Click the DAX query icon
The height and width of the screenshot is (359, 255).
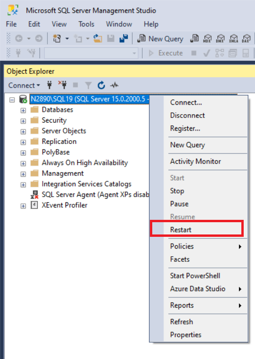pos(247,39)
